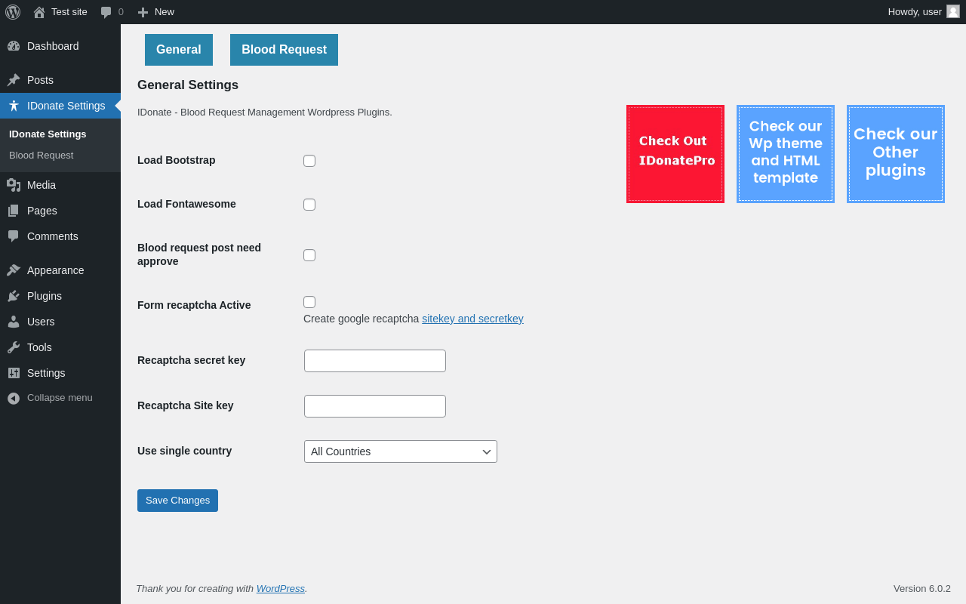
Task: Click the Dashboard gauge icon
Action: click(14, 46)
